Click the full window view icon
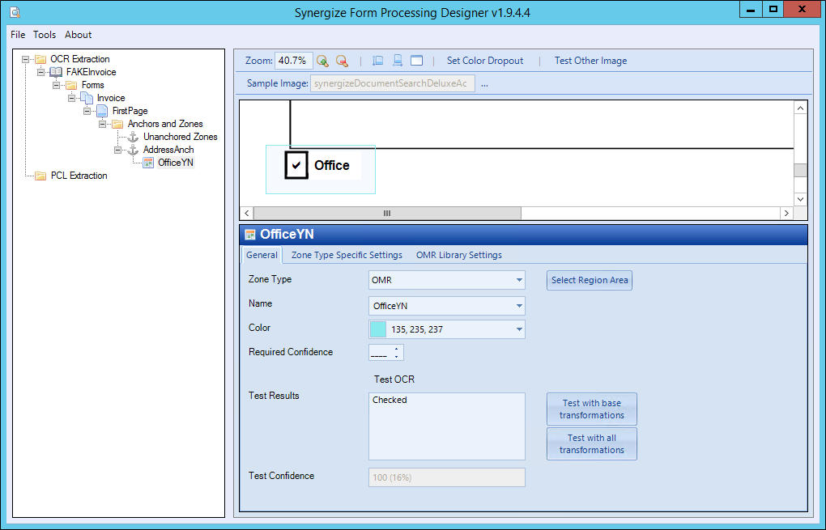The image size is (826, 530). click(417, 61)
